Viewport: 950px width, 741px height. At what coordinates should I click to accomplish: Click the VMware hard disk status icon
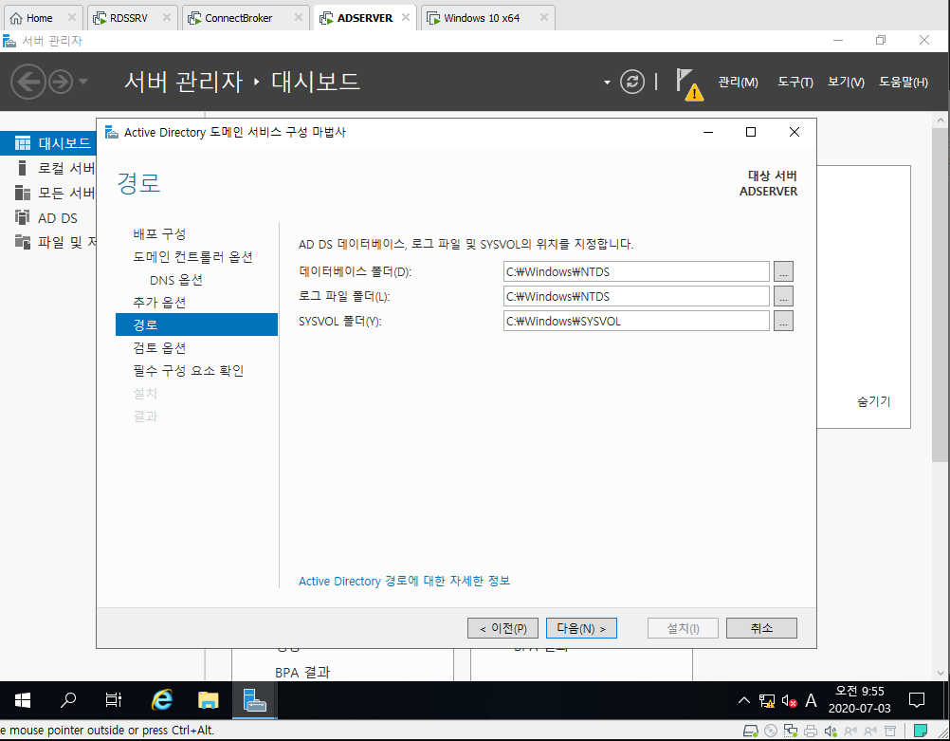(x=750, y=731)
